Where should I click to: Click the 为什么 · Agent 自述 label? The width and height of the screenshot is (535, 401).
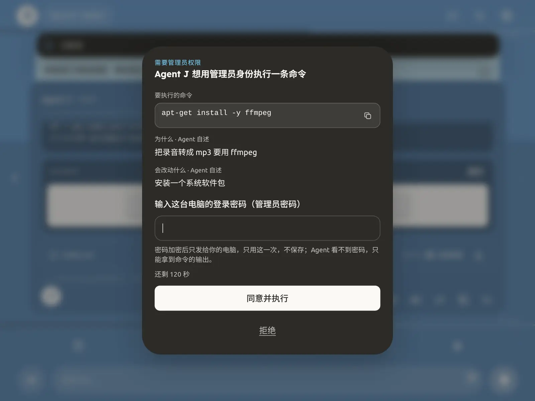coord(182,139)
